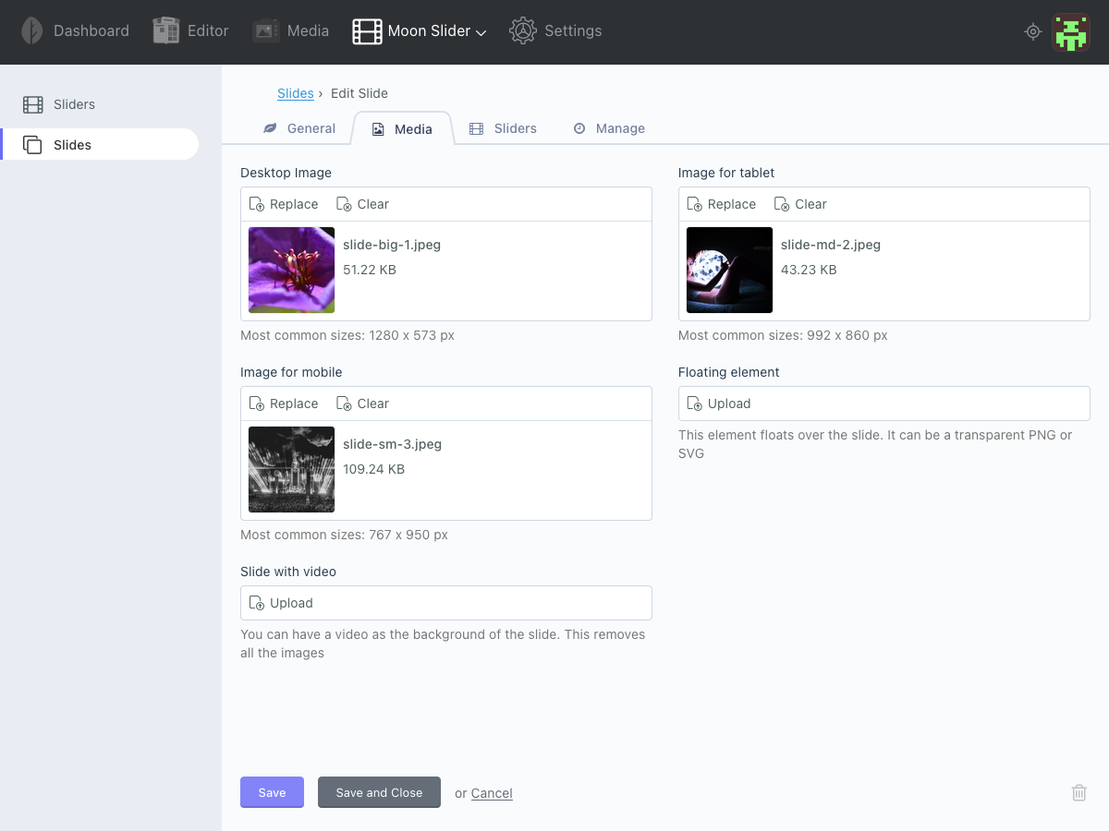The width and height of the screenshot is (1109, 831).
Task: Cancel editing via Cancel link
Action: [492, 793]
